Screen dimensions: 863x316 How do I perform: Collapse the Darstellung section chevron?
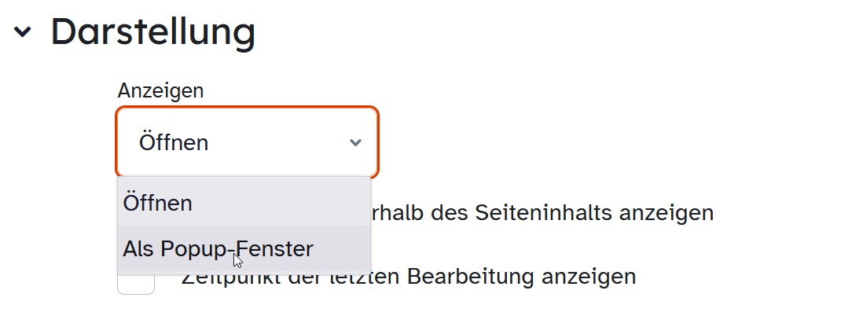[24, 32]
